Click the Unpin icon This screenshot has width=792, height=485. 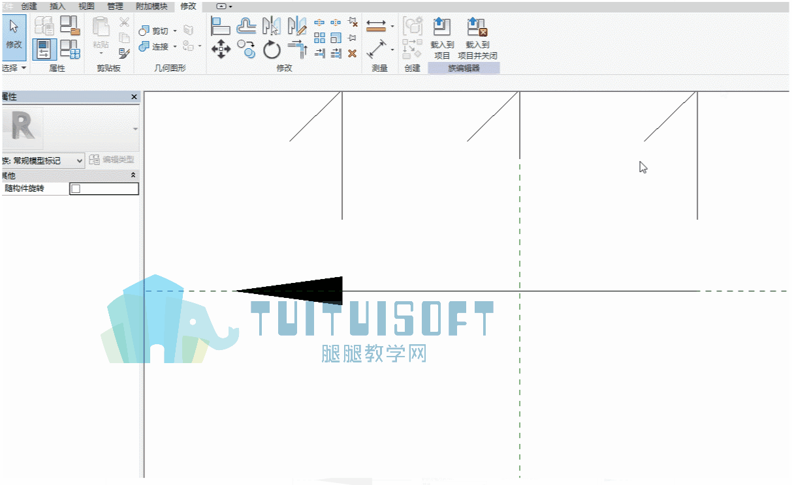point(353,22)
